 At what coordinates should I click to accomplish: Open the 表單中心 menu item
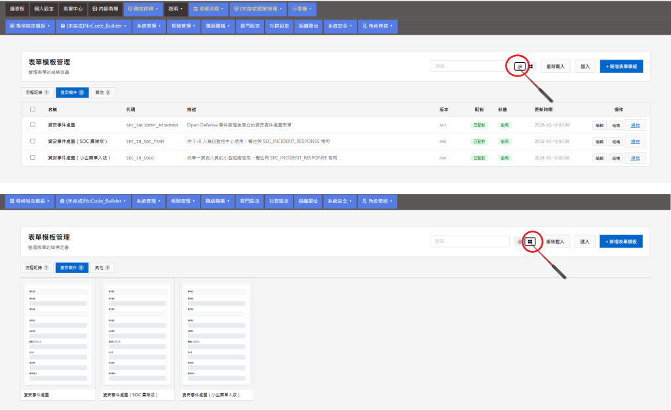73,9
